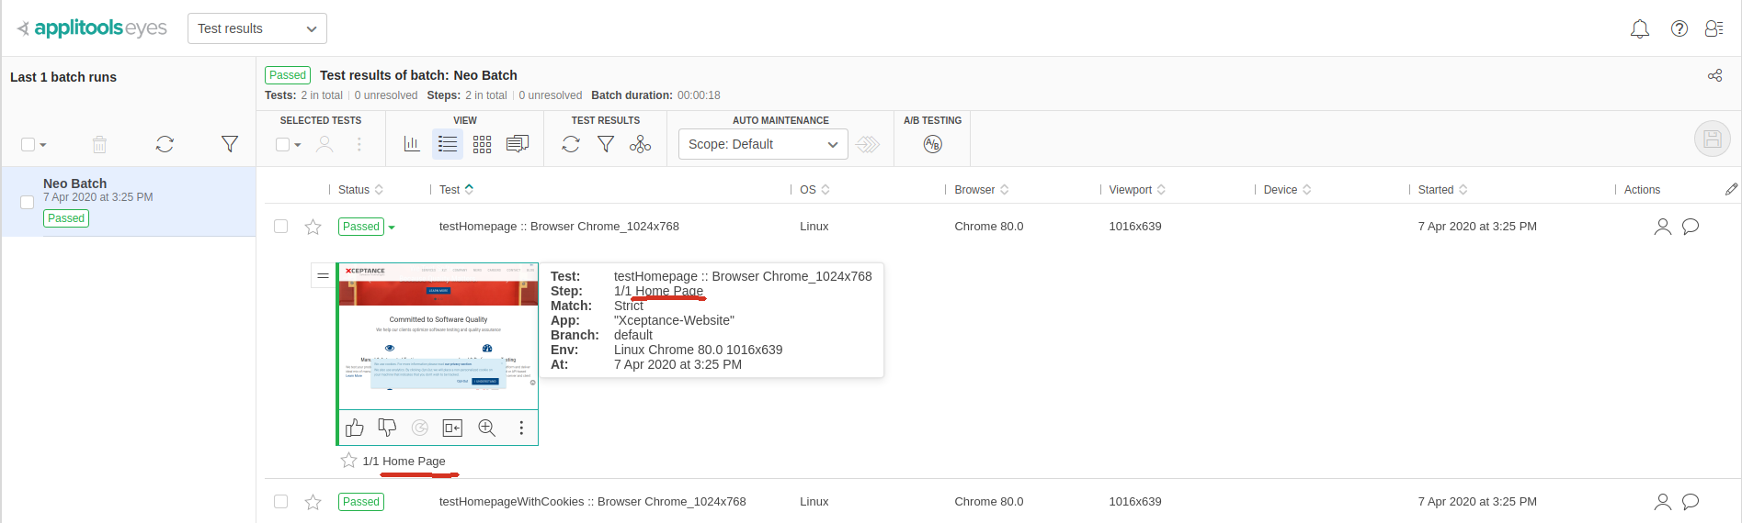Open the Test results page dropdown
Screen dimensions: 1742x523
(x=257, y=28)
